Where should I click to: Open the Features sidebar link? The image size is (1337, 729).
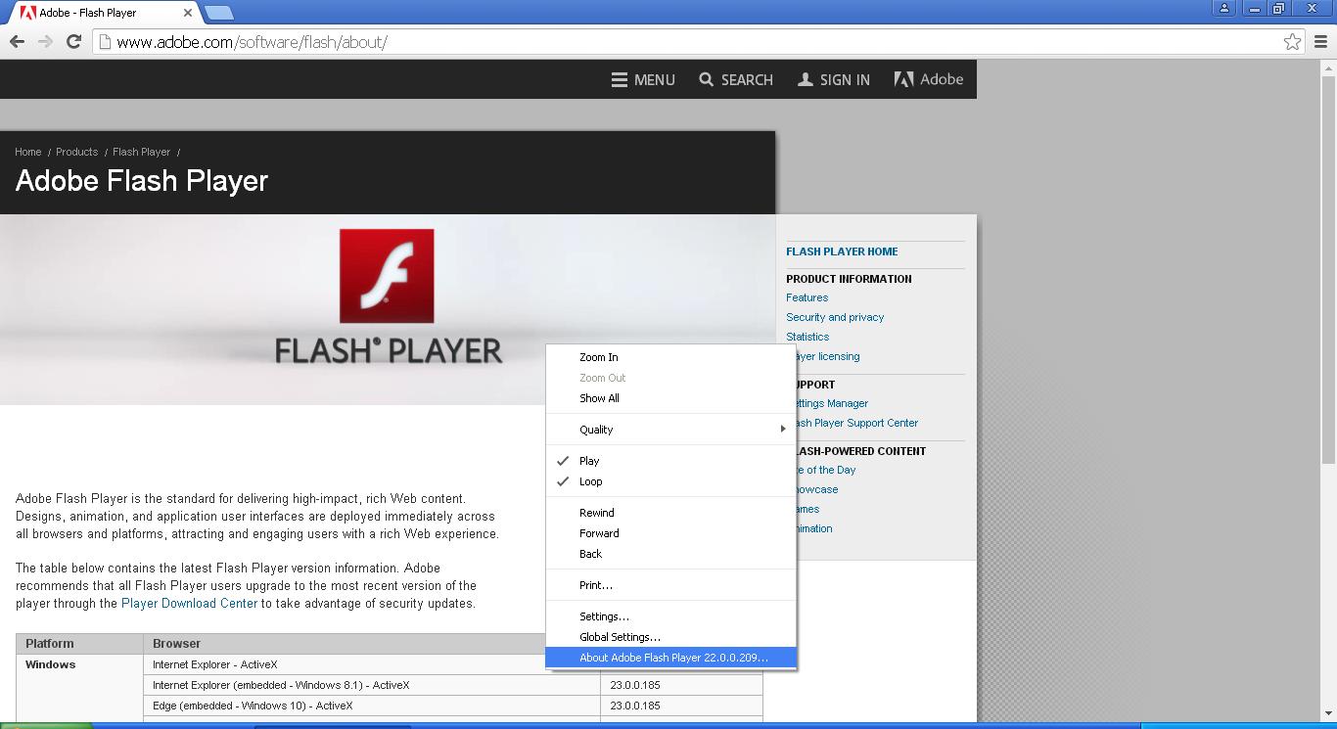pos(807,297)
